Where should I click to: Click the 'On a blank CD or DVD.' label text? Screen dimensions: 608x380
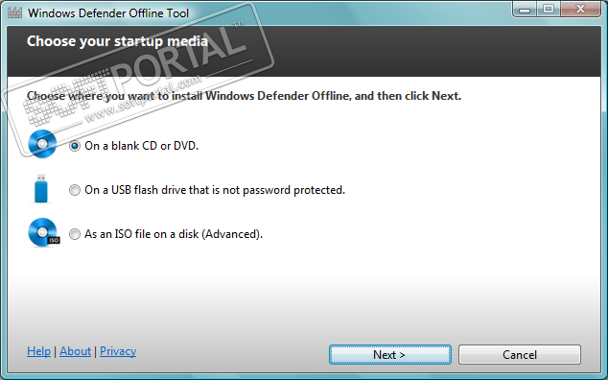[142, 146]
